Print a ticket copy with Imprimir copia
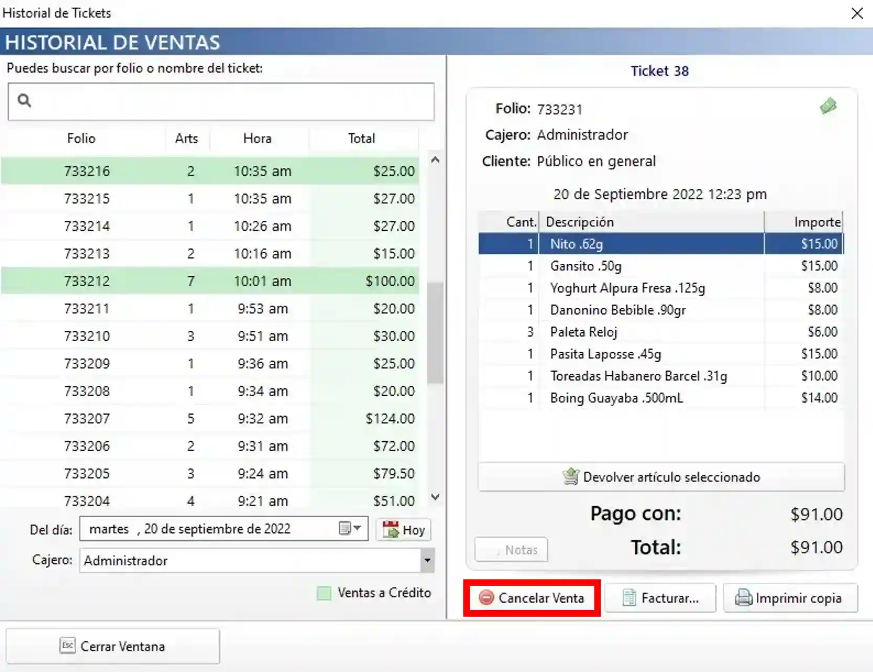 pos(790,598)
